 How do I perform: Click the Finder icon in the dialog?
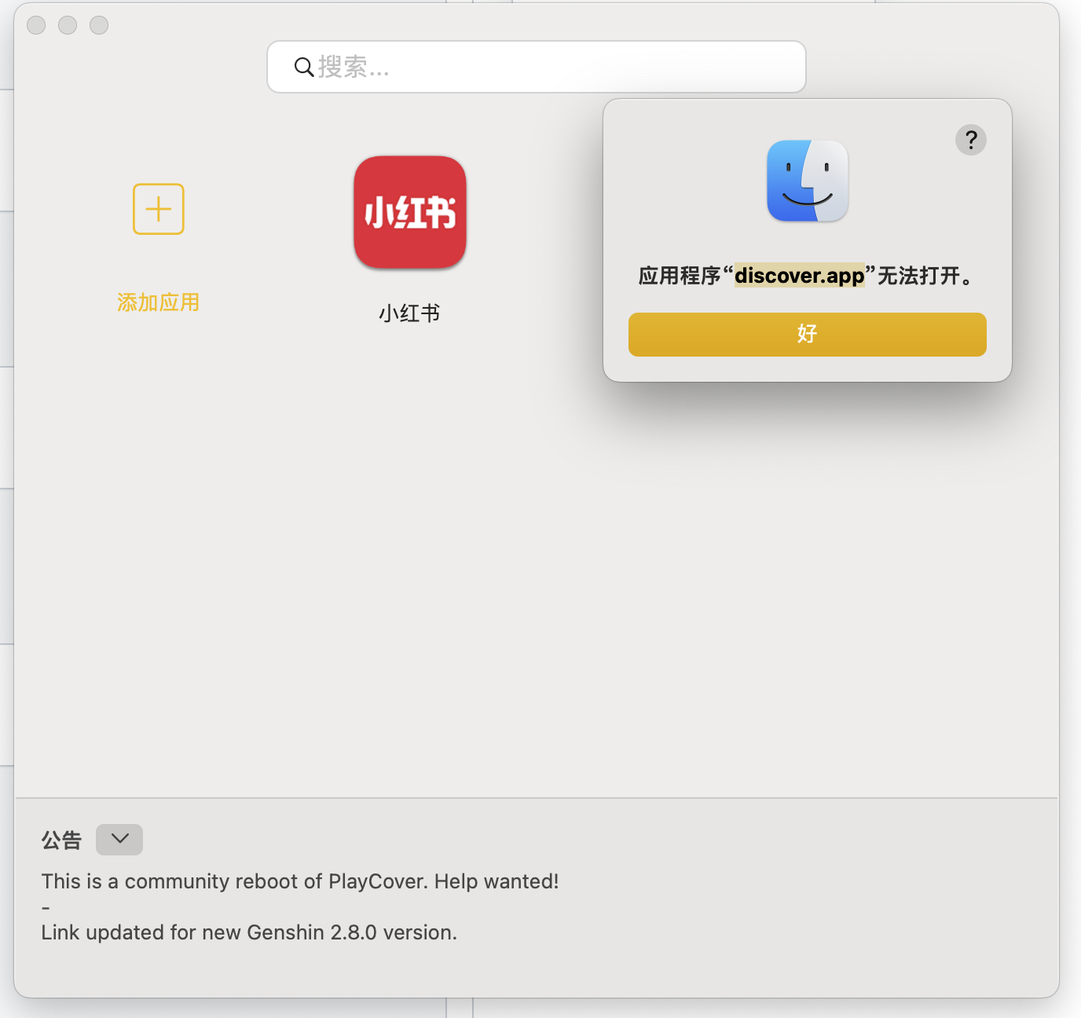click(x=808, y=181)
